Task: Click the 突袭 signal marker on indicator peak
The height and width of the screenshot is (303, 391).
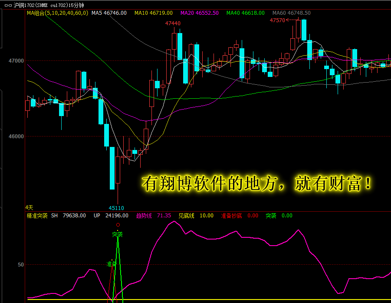Action: tap(117, 234)
